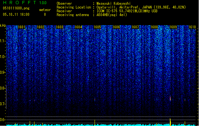Click the version number 1.0.0
199x126 pixels.
[x=43, y=3]
